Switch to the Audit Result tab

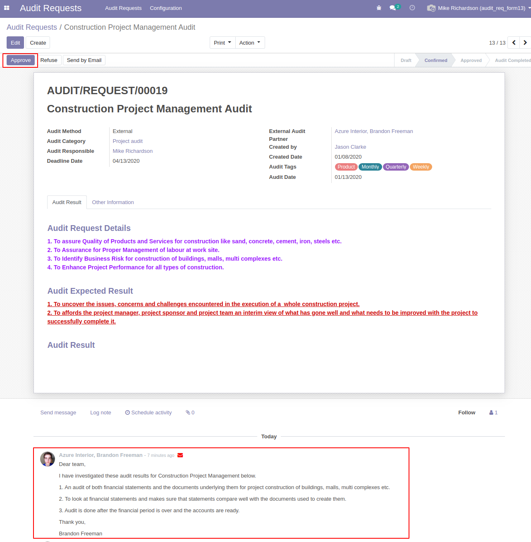[67, 202]
